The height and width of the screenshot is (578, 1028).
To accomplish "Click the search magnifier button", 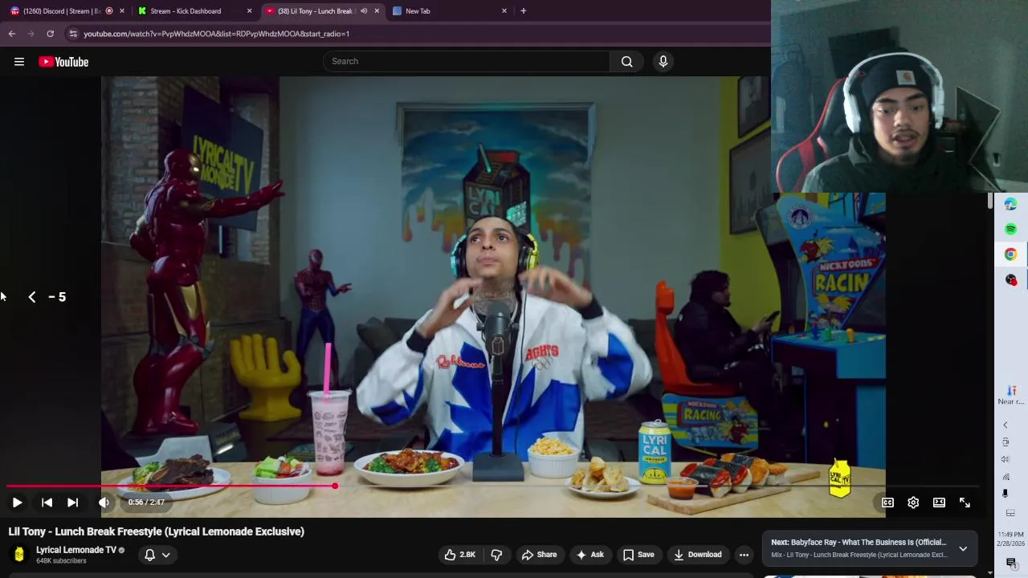I will tap(626, 61).
